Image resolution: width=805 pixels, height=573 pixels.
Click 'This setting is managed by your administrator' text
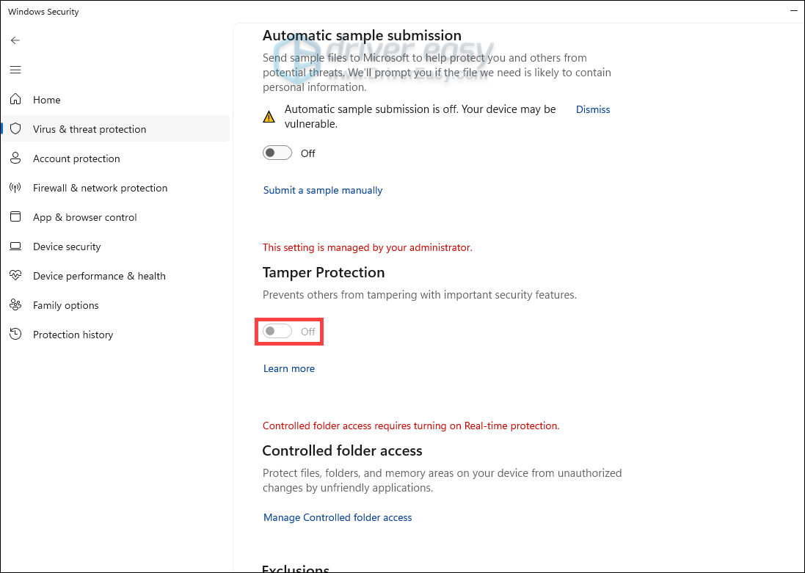tap(368, 247)
